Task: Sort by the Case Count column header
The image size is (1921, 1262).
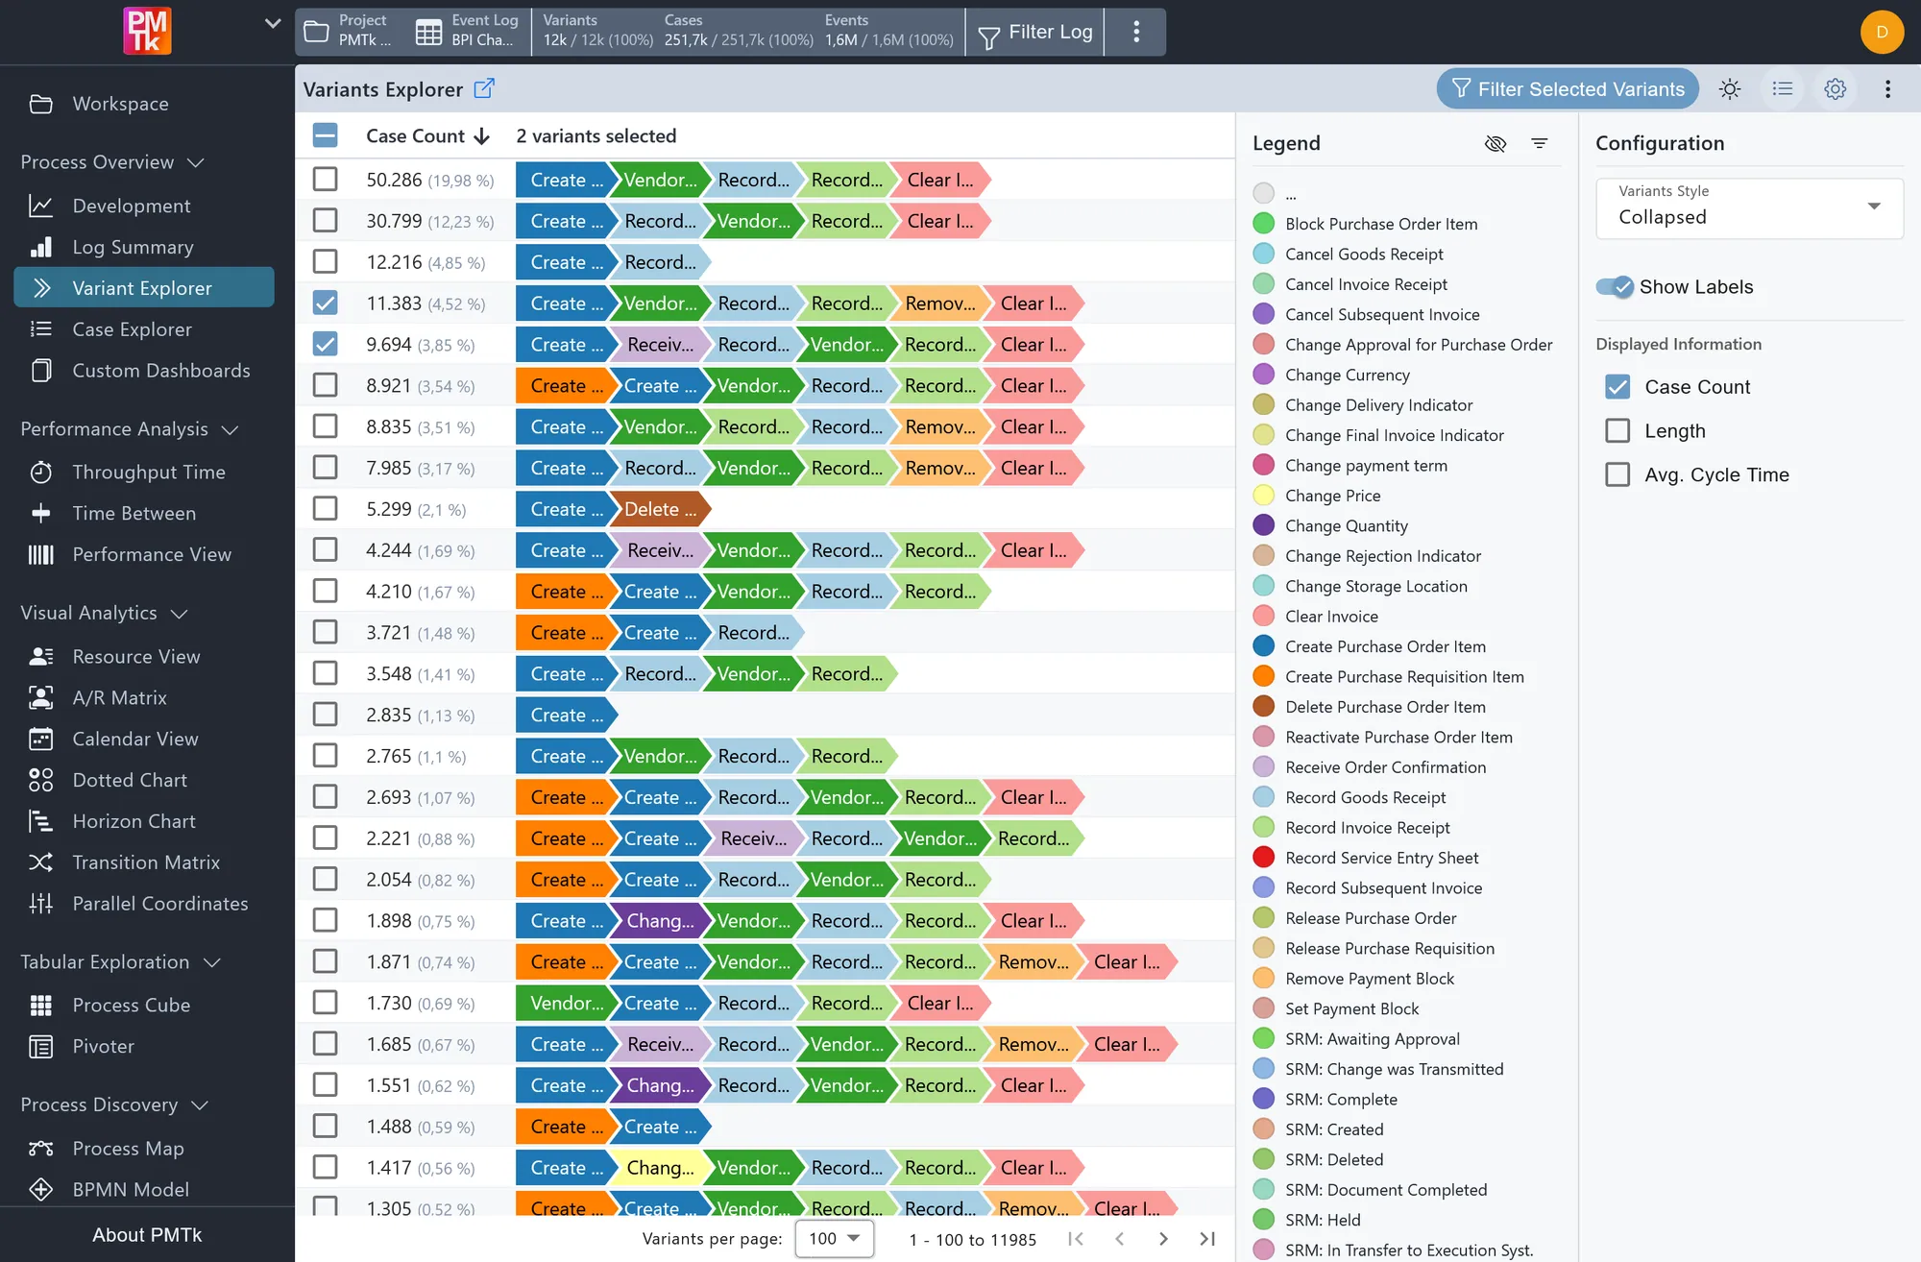Action: pyautogui.click(x=427, y=136)
